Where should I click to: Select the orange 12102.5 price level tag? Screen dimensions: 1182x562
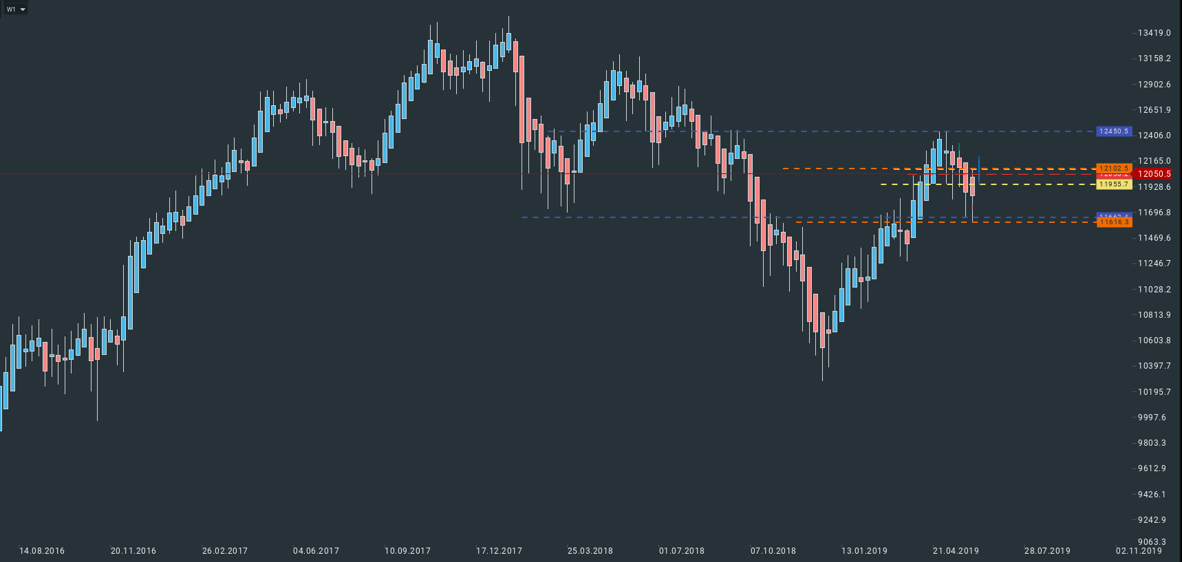click(1113, 168)
